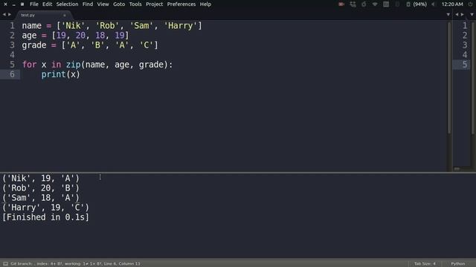Open the Goto menu

click(119, 4)
